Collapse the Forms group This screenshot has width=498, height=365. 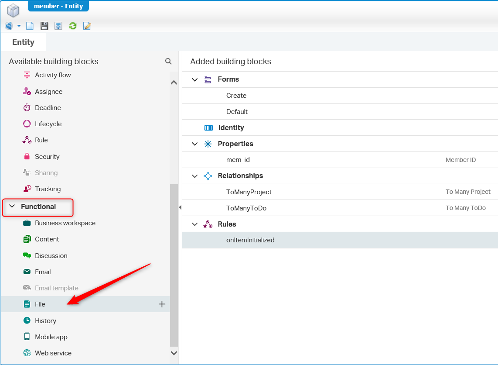coord(195,79)
